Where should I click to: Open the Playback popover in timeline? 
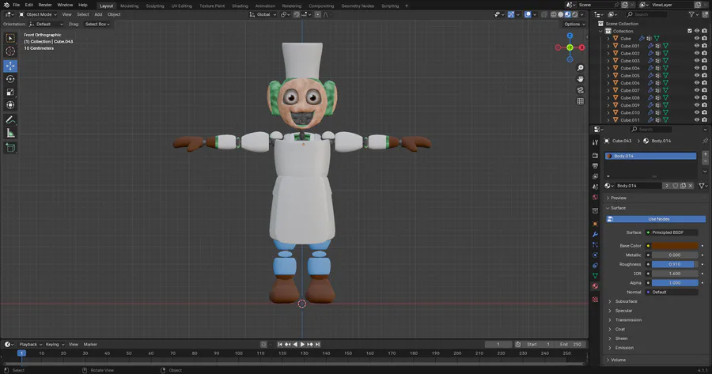coord(29,344)
